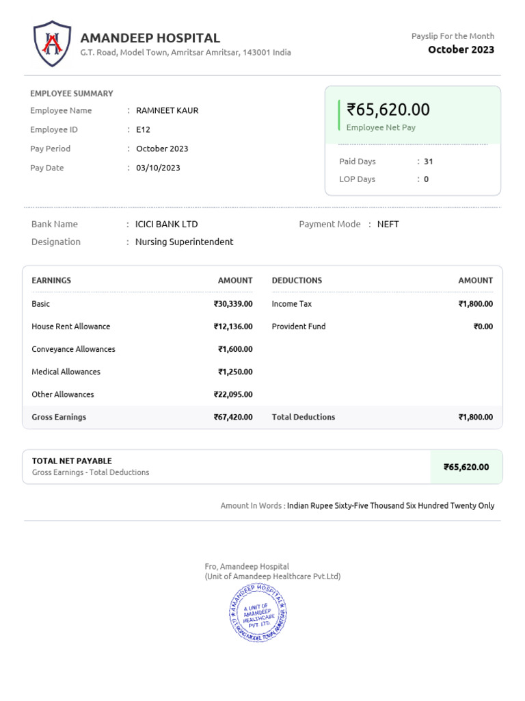
Task: Click the green bar beside net pay
Action: coord(339,115)
